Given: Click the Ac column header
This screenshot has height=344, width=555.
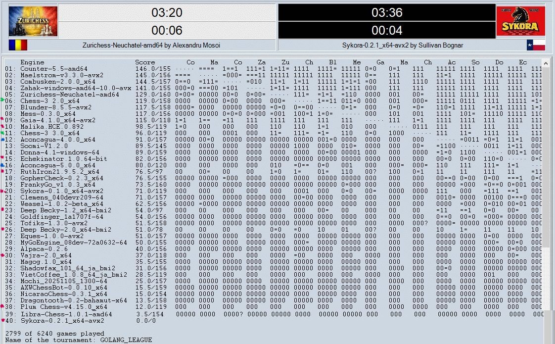Looking at the screenshot, I should [x=452, y=62].
